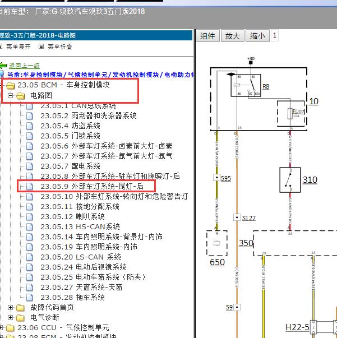
Task: Click connector H22-5 label in diagram
Action: (297, 327)
